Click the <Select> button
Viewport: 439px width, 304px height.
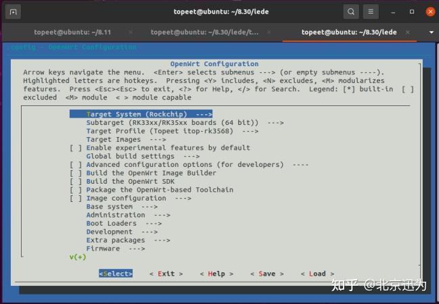click(x=116, y=274)
